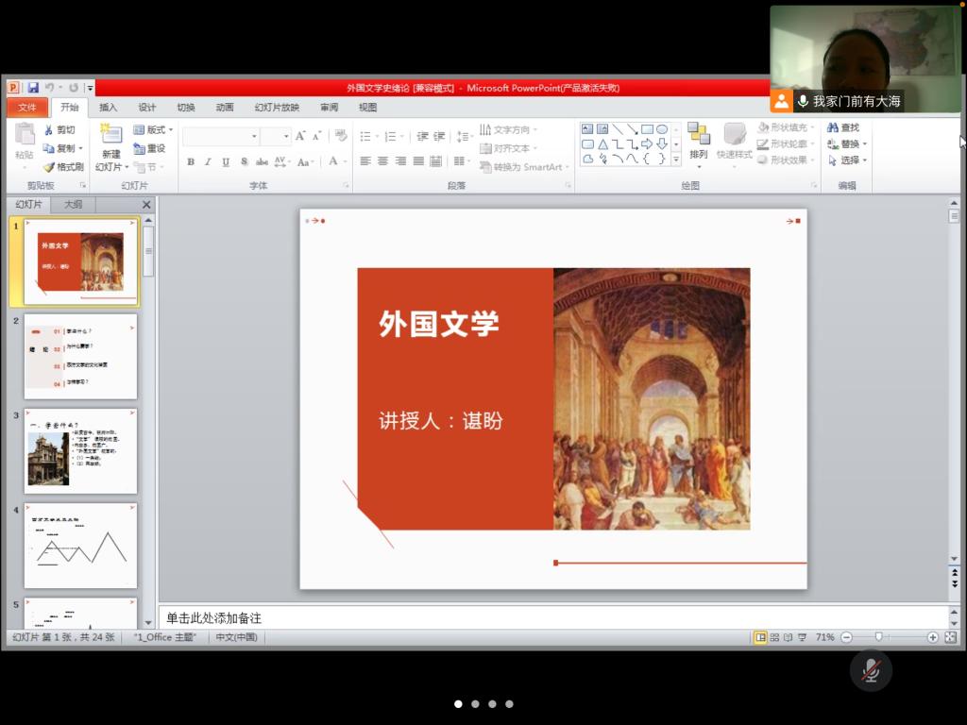Open Select (选择) dropdown
This screenshot has width=967, height=725.
847,160
